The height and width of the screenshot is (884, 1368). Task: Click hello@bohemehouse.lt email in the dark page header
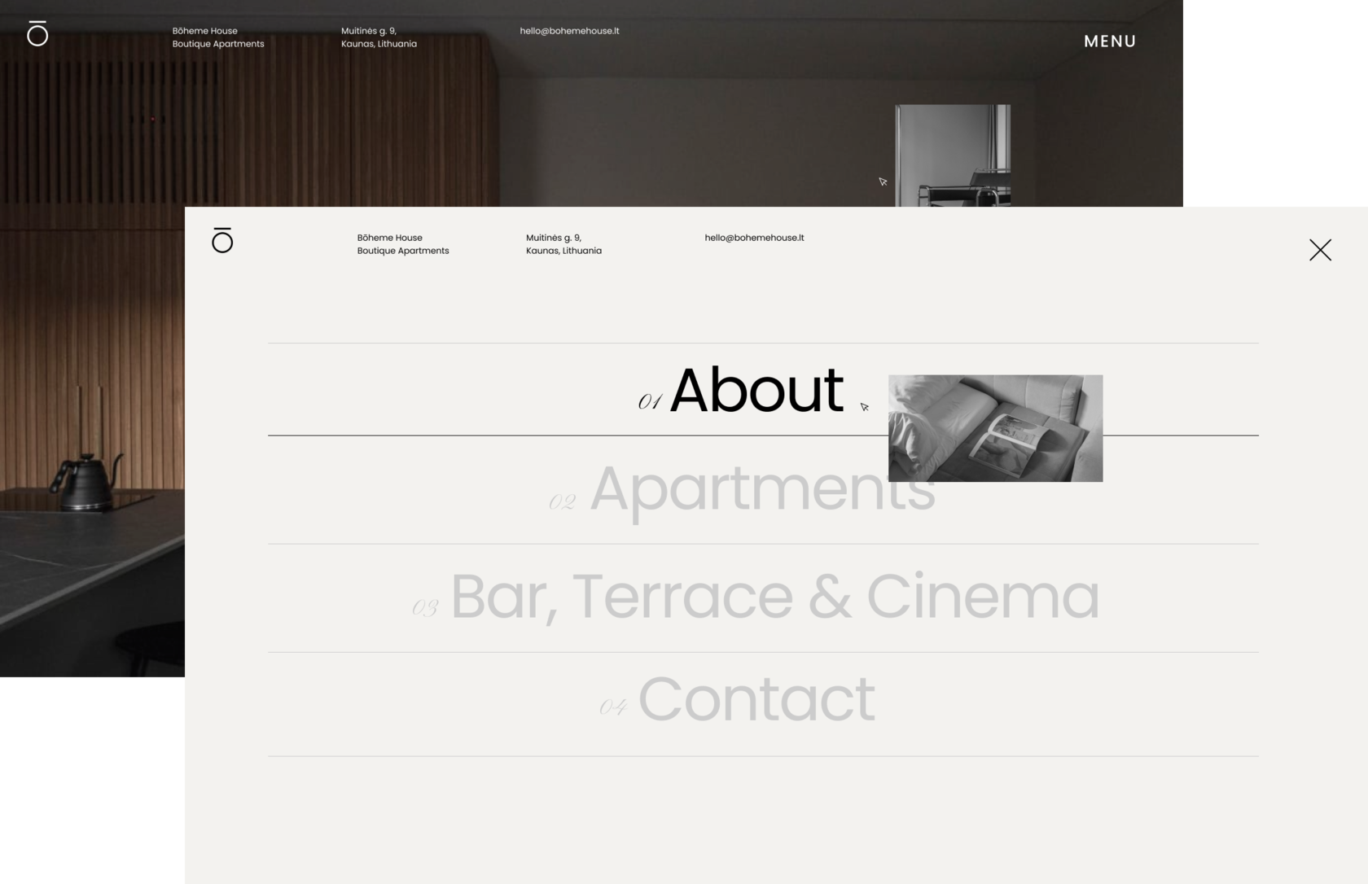tap(569, 31)
